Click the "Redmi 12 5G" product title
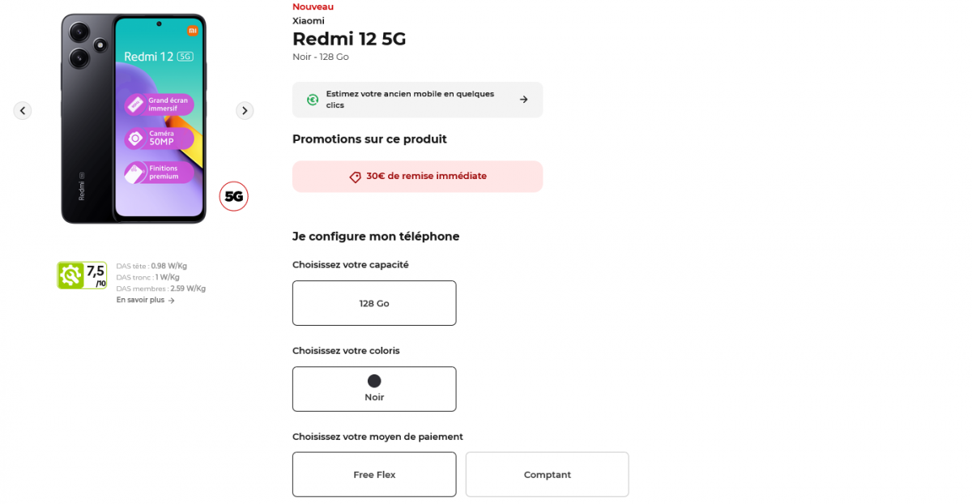This screenshot has width=972, height=504. point(349,39)
